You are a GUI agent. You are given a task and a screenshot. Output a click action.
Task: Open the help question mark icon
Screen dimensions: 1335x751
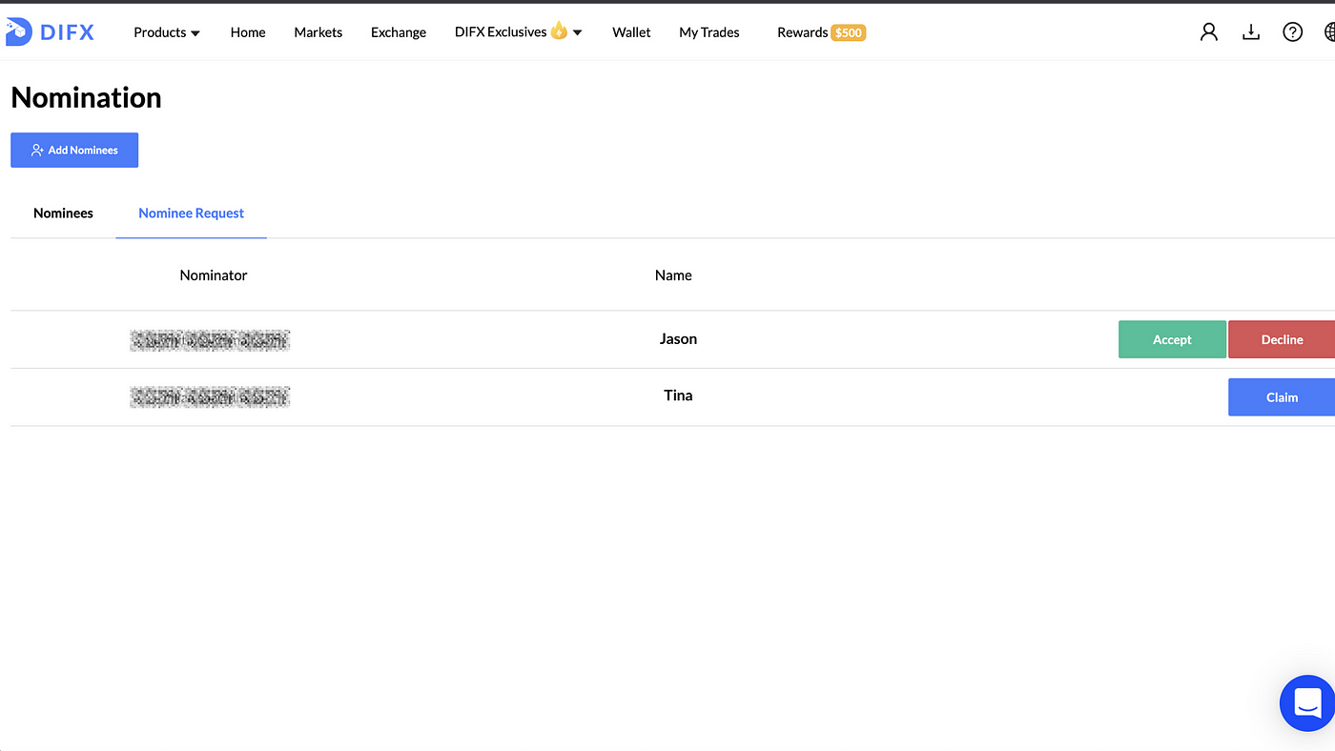(x=1292, y=32)
